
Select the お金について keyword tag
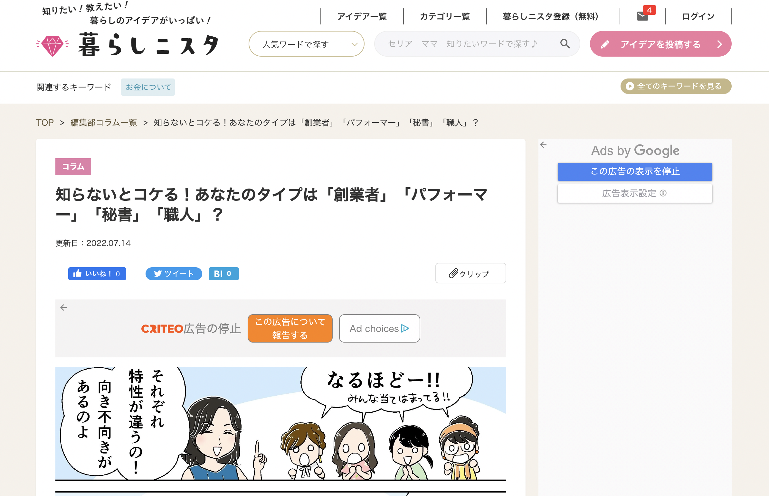148,87
